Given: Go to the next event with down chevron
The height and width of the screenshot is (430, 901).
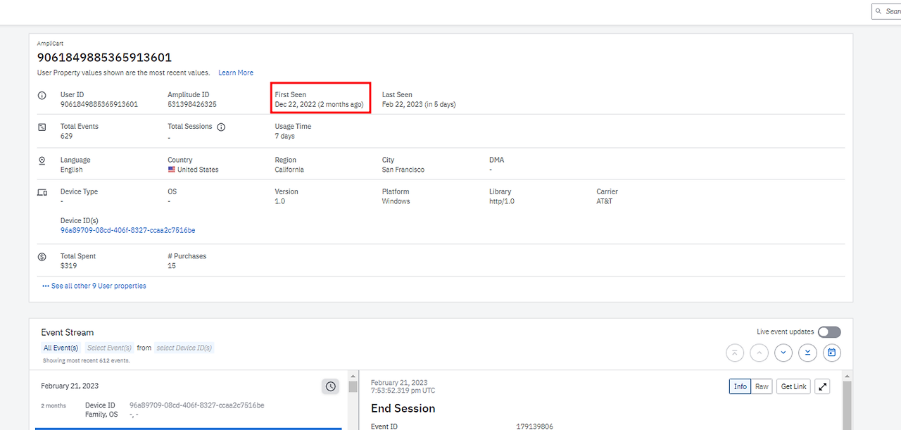Looking at the screenshot, I should (x=783, y=353).
